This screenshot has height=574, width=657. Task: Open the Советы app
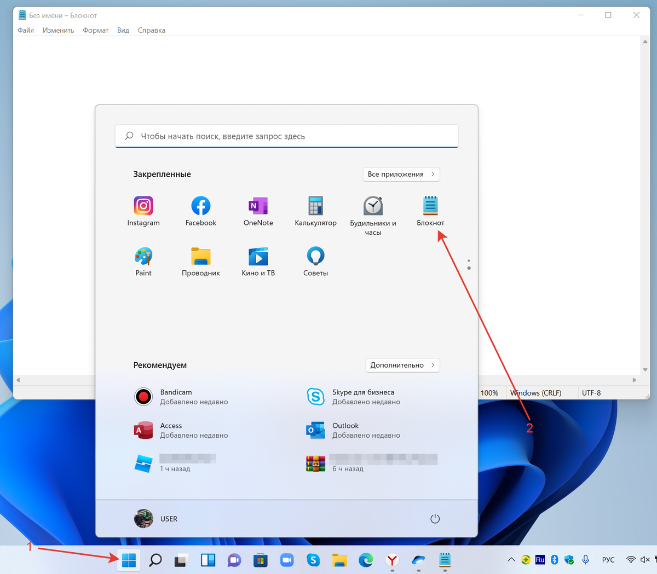click(x=316, y=262)
